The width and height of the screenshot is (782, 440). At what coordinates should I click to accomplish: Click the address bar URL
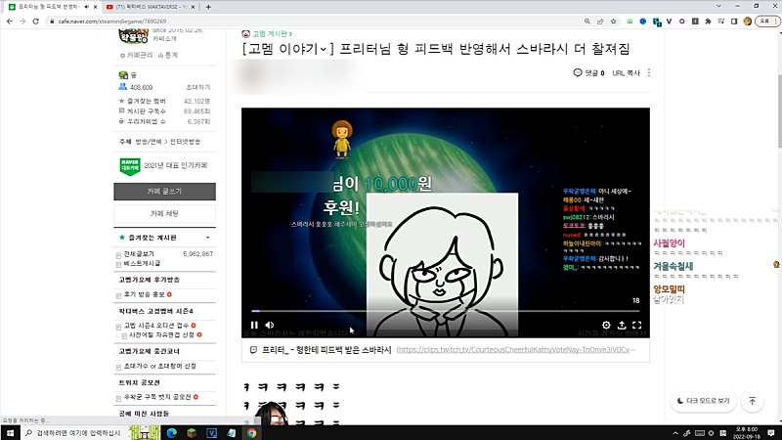112,22
